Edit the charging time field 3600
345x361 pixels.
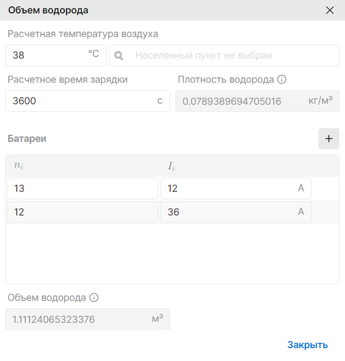click(x=87, y=101)
